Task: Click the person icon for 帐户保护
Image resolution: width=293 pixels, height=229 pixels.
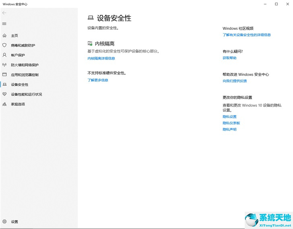Action: (x=4, y=55)
